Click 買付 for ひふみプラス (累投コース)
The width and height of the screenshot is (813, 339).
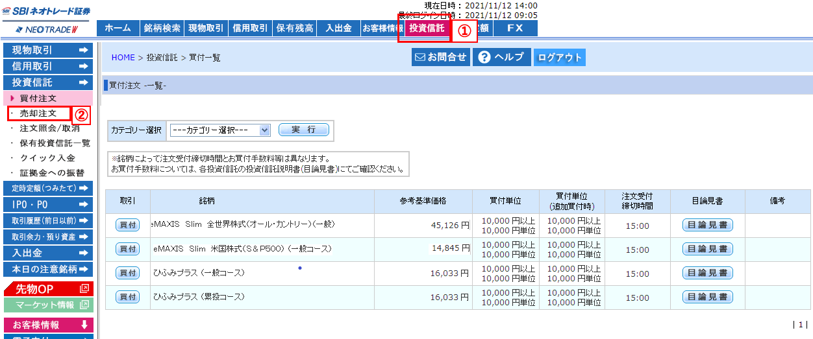pyautogui.click(x=127, y=297)
